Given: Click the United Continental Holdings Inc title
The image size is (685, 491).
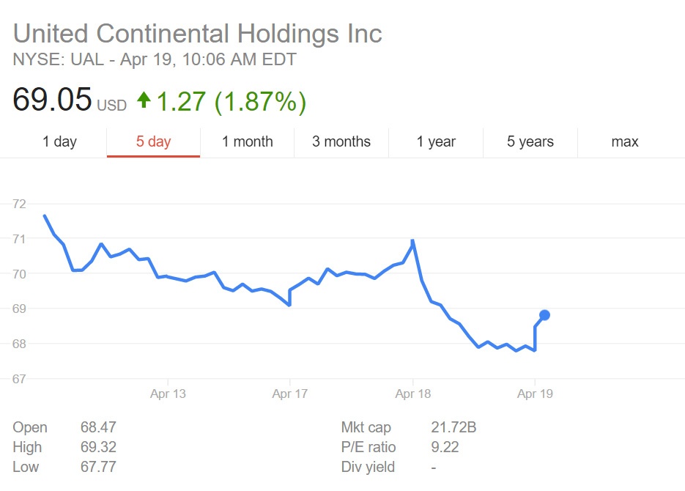Looking at the screenshot, I should [198, 34].
